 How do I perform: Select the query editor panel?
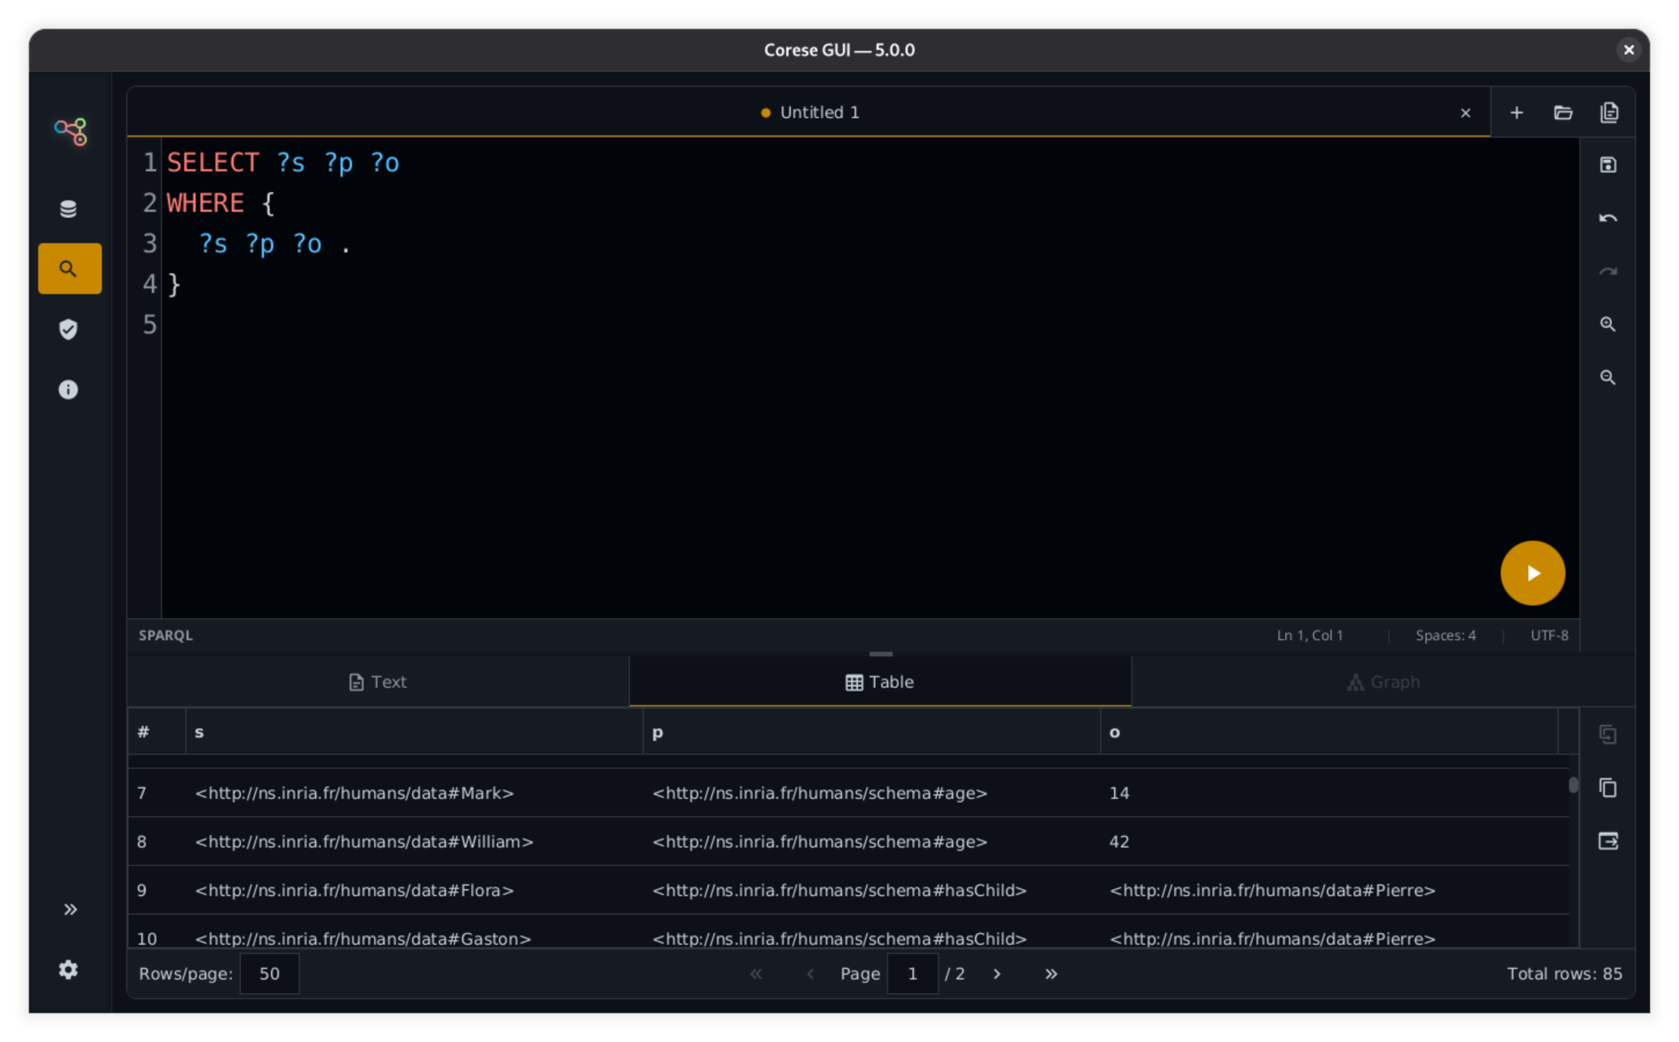click(x=69, y=268)
